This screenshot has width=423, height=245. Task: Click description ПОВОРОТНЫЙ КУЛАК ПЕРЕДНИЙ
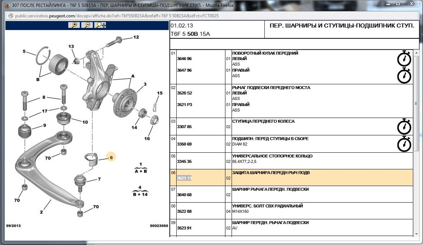(x=265, y=53)
